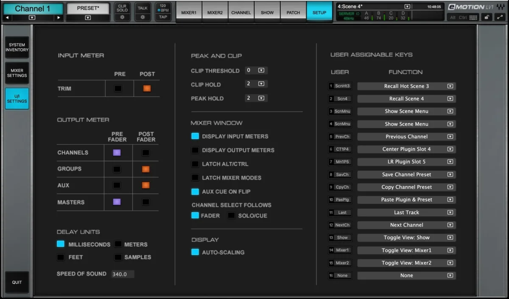Toggle the lock icon in top bar
509x299 pixels.
point(487,17)
